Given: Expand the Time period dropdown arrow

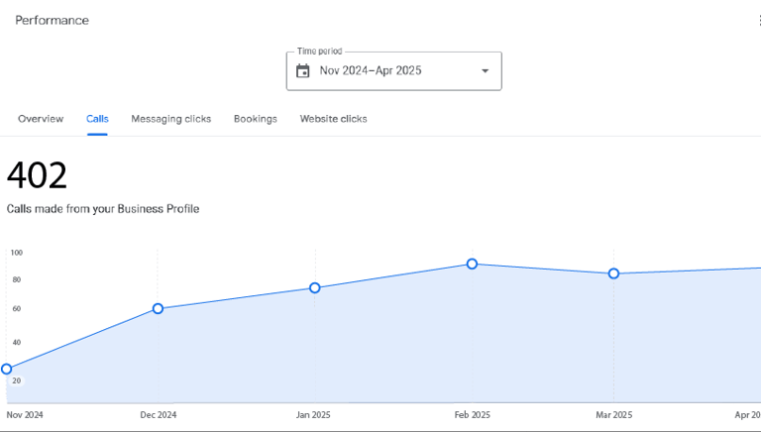Looking at the screenshot, I should pos(485,70).
